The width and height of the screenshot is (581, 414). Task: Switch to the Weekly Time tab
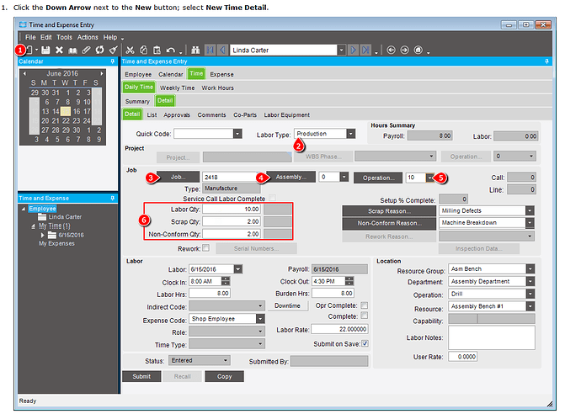pos(177,88)
